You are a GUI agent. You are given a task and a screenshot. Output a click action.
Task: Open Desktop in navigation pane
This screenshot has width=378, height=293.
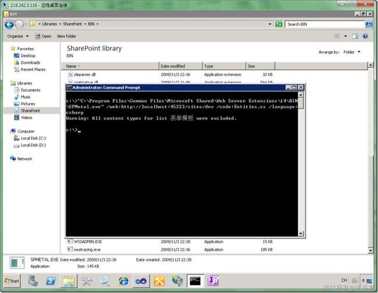coord(28,56)
